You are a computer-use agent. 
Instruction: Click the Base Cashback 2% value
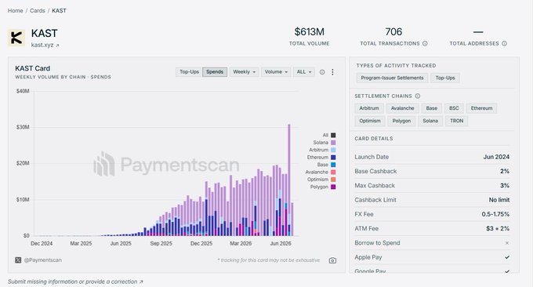(505, 172)
